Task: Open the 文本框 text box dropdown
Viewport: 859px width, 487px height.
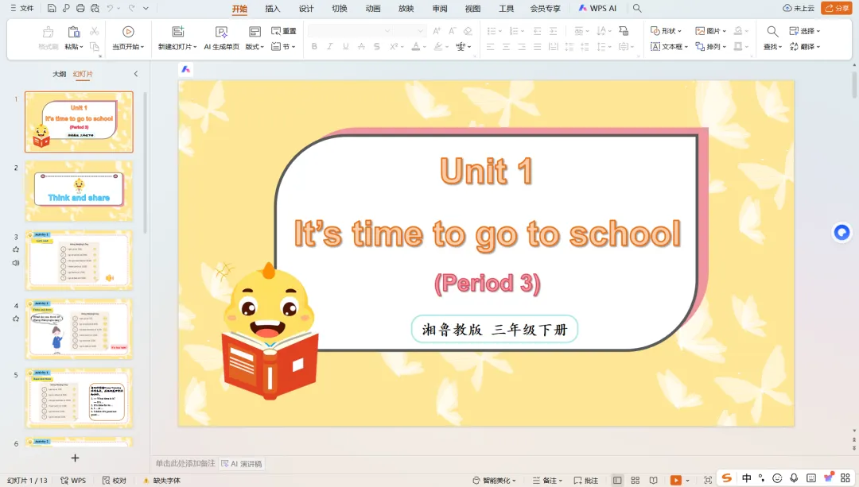Action: click(669, 47)
